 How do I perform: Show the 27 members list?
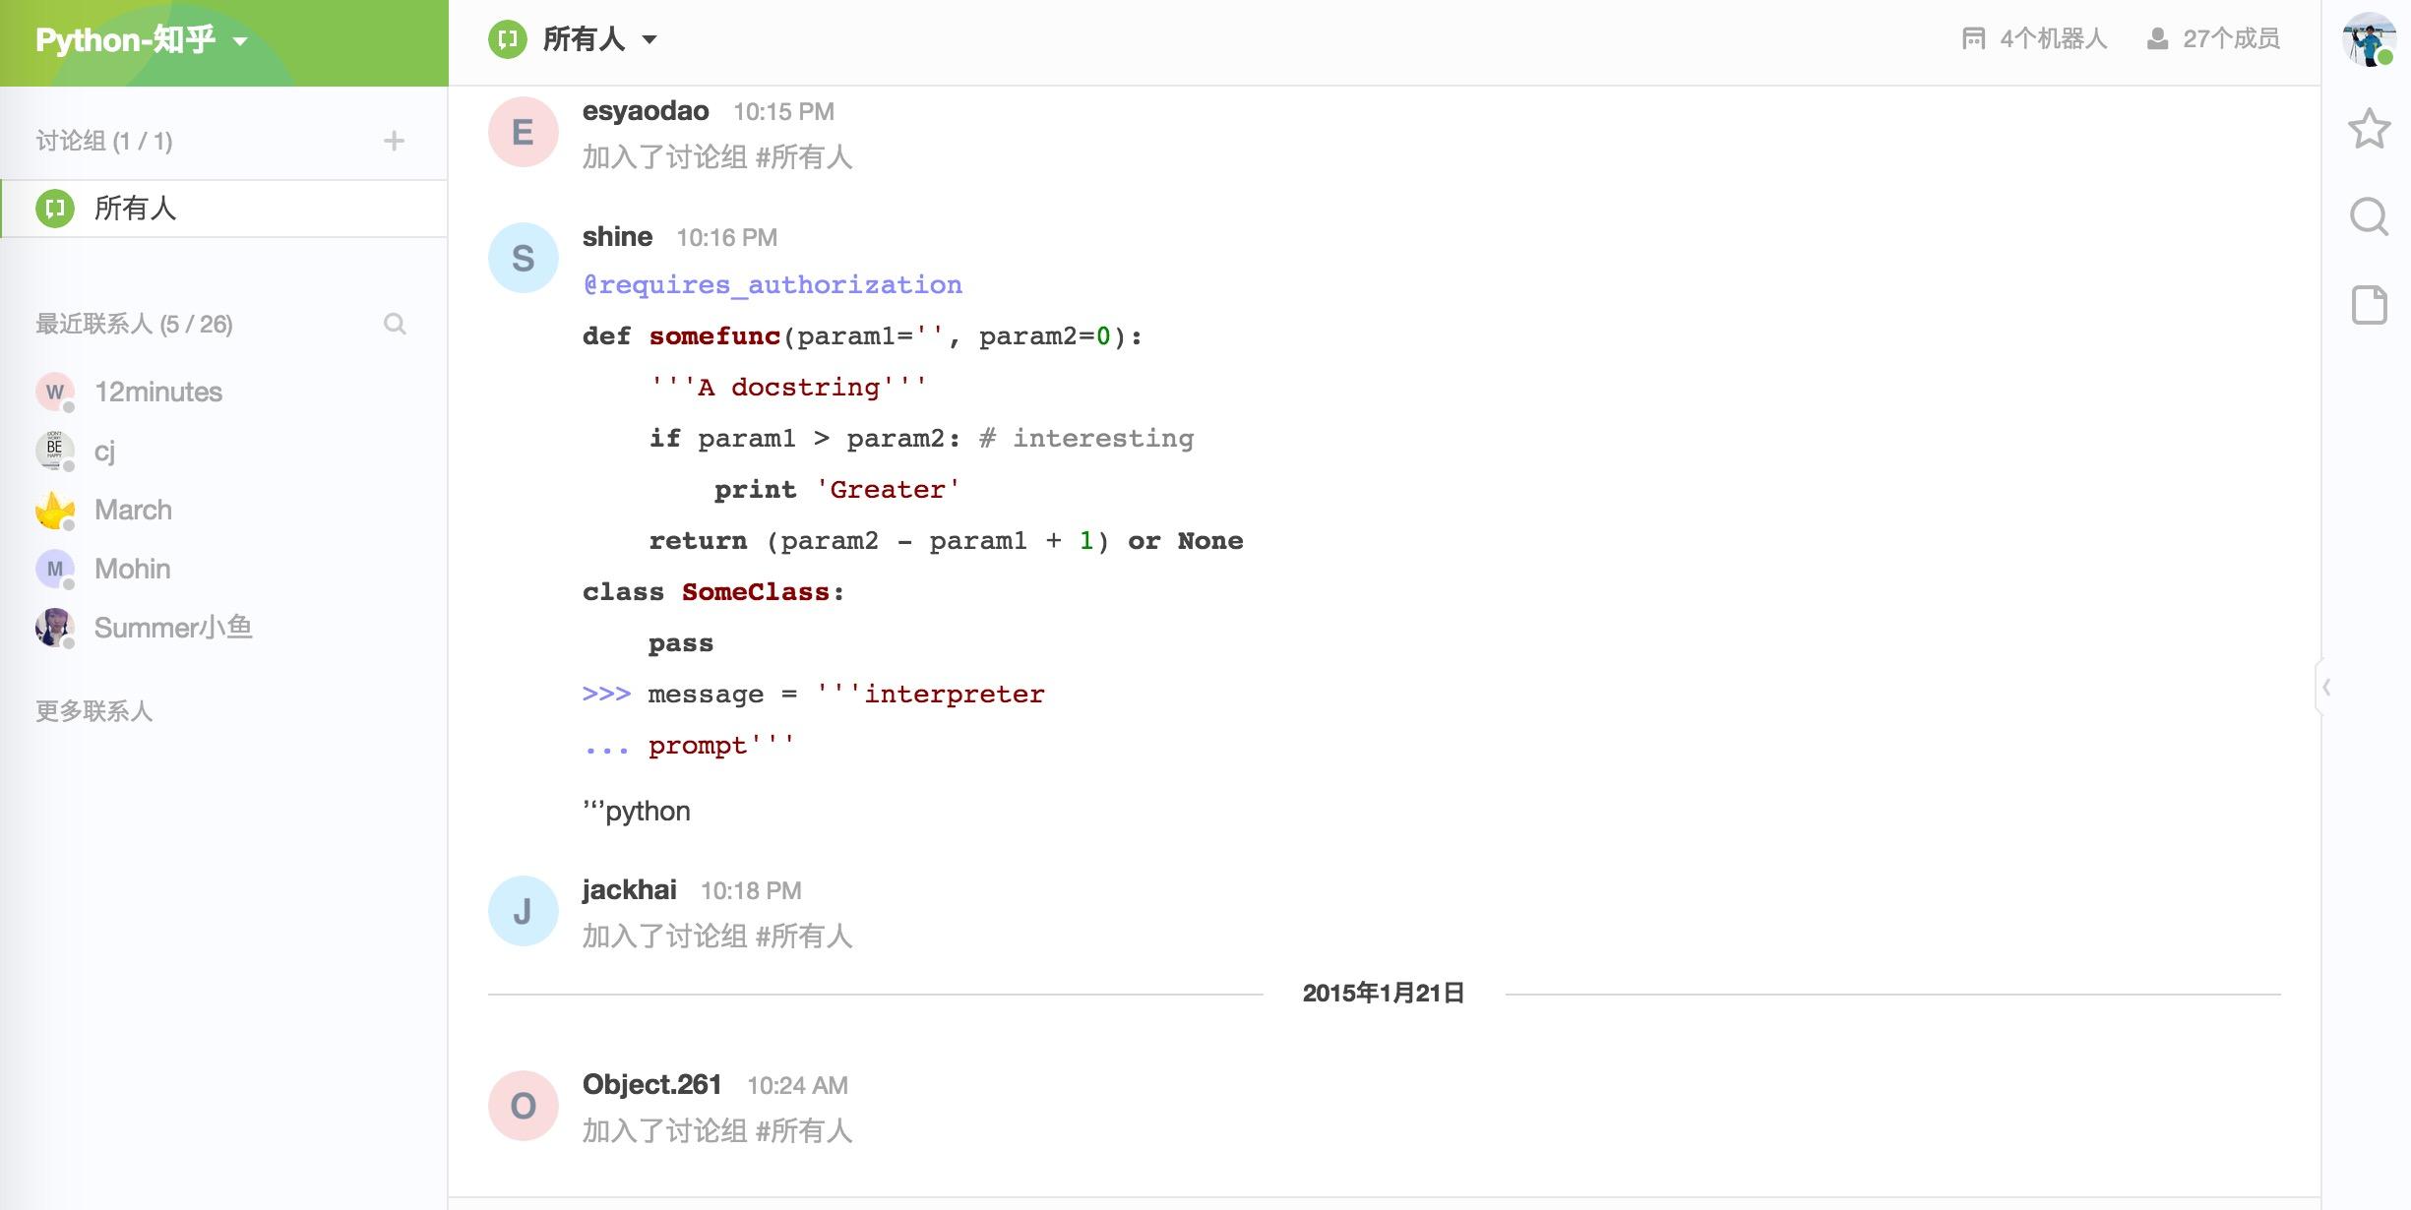pyautogui.click(x=2213, y=39)
